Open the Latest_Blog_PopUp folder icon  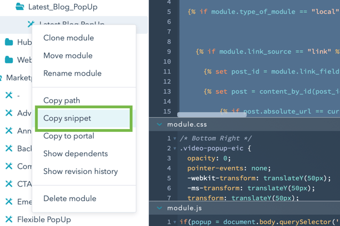click(x=20, y=7)
